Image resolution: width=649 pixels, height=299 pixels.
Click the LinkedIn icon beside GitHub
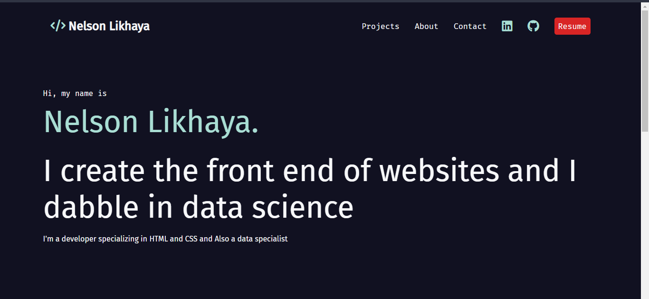point(507,26)
